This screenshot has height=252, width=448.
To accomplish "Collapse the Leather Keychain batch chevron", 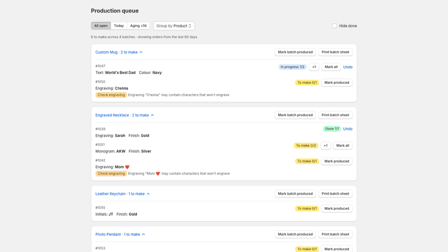I will click(148, 194).
